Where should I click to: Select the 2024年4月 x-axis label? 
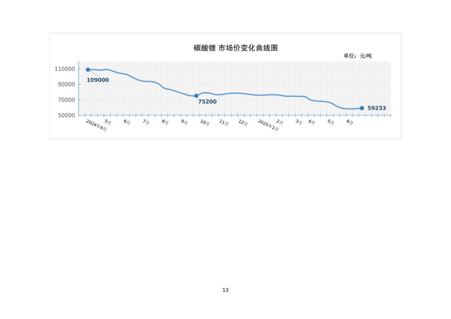(96, 125)
